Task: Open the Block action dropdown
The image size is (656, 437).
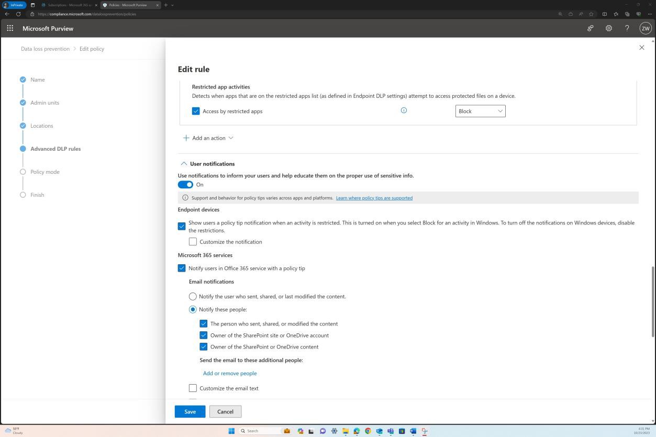Action: 480,111
